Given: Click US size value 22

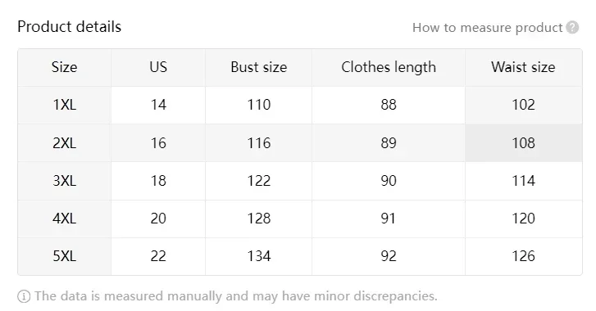Looking at the screenshot, I should pos(158,256).
